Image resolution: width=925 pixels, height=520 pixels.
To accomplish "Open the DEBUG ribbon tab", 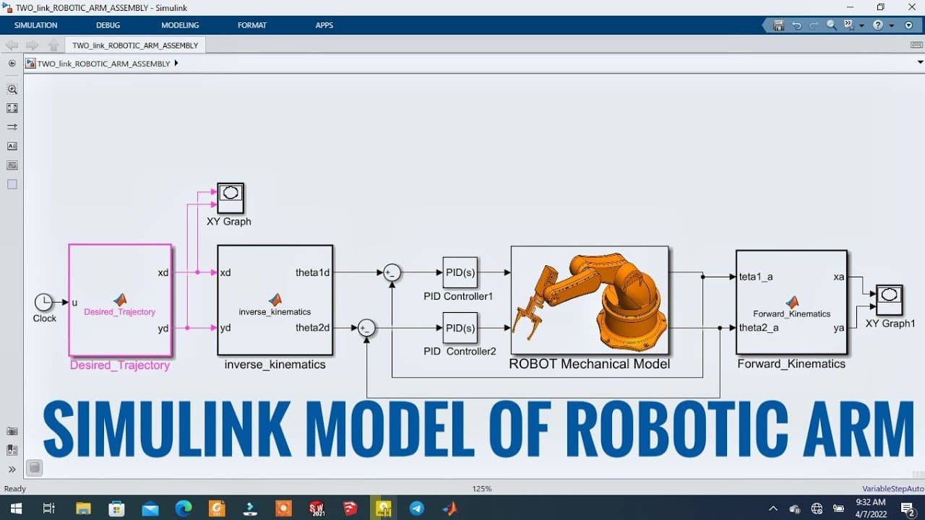I will click(x=108, y=25).
